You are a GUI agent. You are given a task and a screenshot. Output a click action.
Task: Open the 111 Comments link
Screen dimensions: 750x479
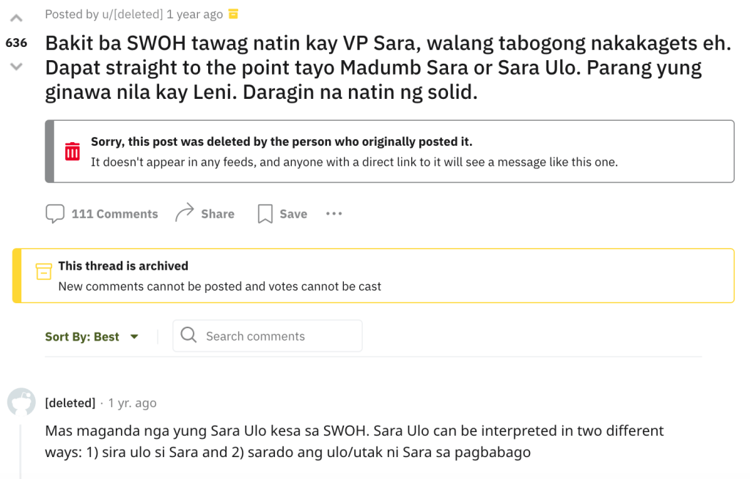coord(114,214)
